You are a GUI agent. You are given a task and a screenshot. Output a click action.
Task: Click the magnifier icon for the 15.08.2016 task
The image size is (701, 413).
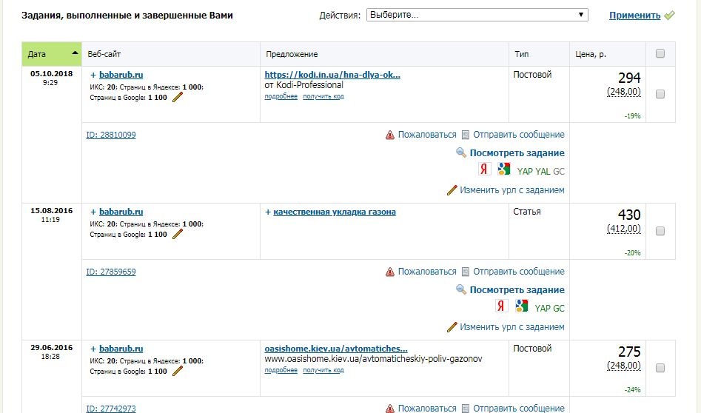coord(461,290)
